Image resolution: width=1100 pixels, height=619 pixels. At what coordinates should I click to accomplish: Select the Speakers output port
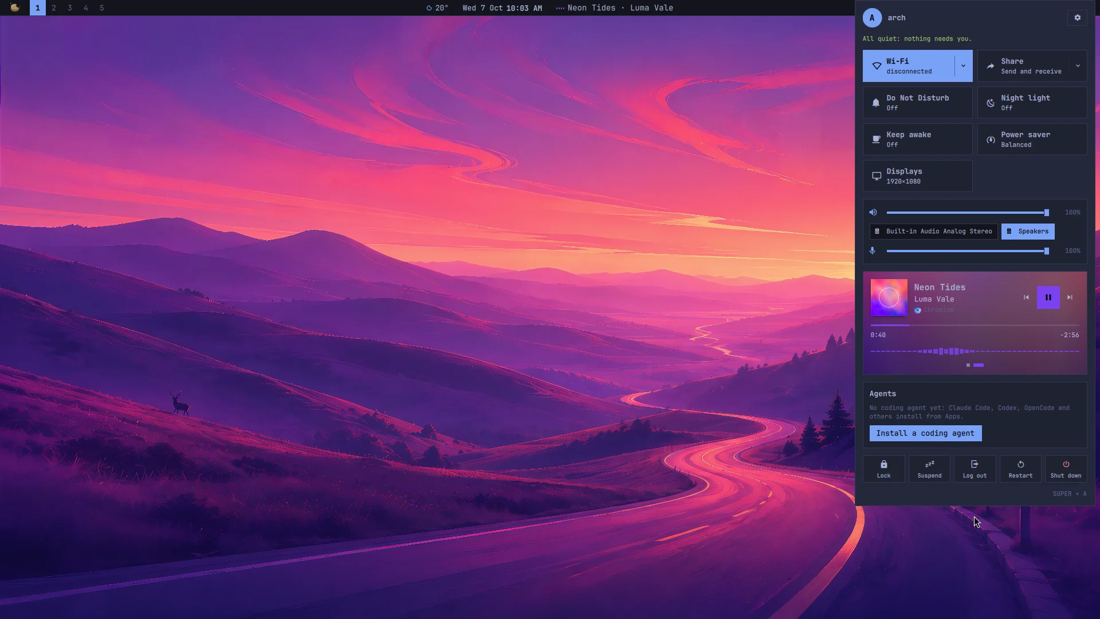1028,232
